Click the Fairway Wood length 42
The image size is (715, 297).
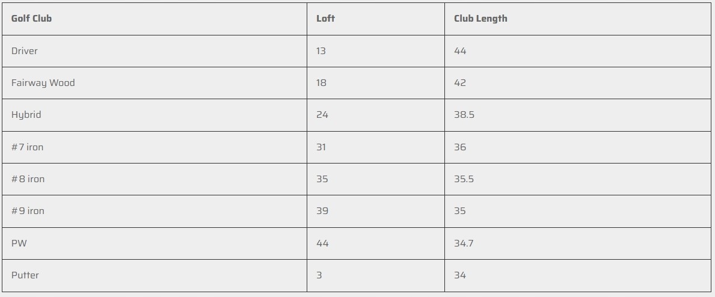(x=460, y=83)
